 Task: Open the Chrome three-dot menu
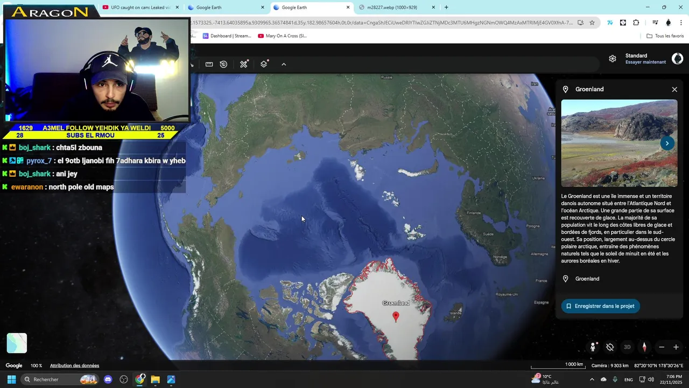pos(681,23)
